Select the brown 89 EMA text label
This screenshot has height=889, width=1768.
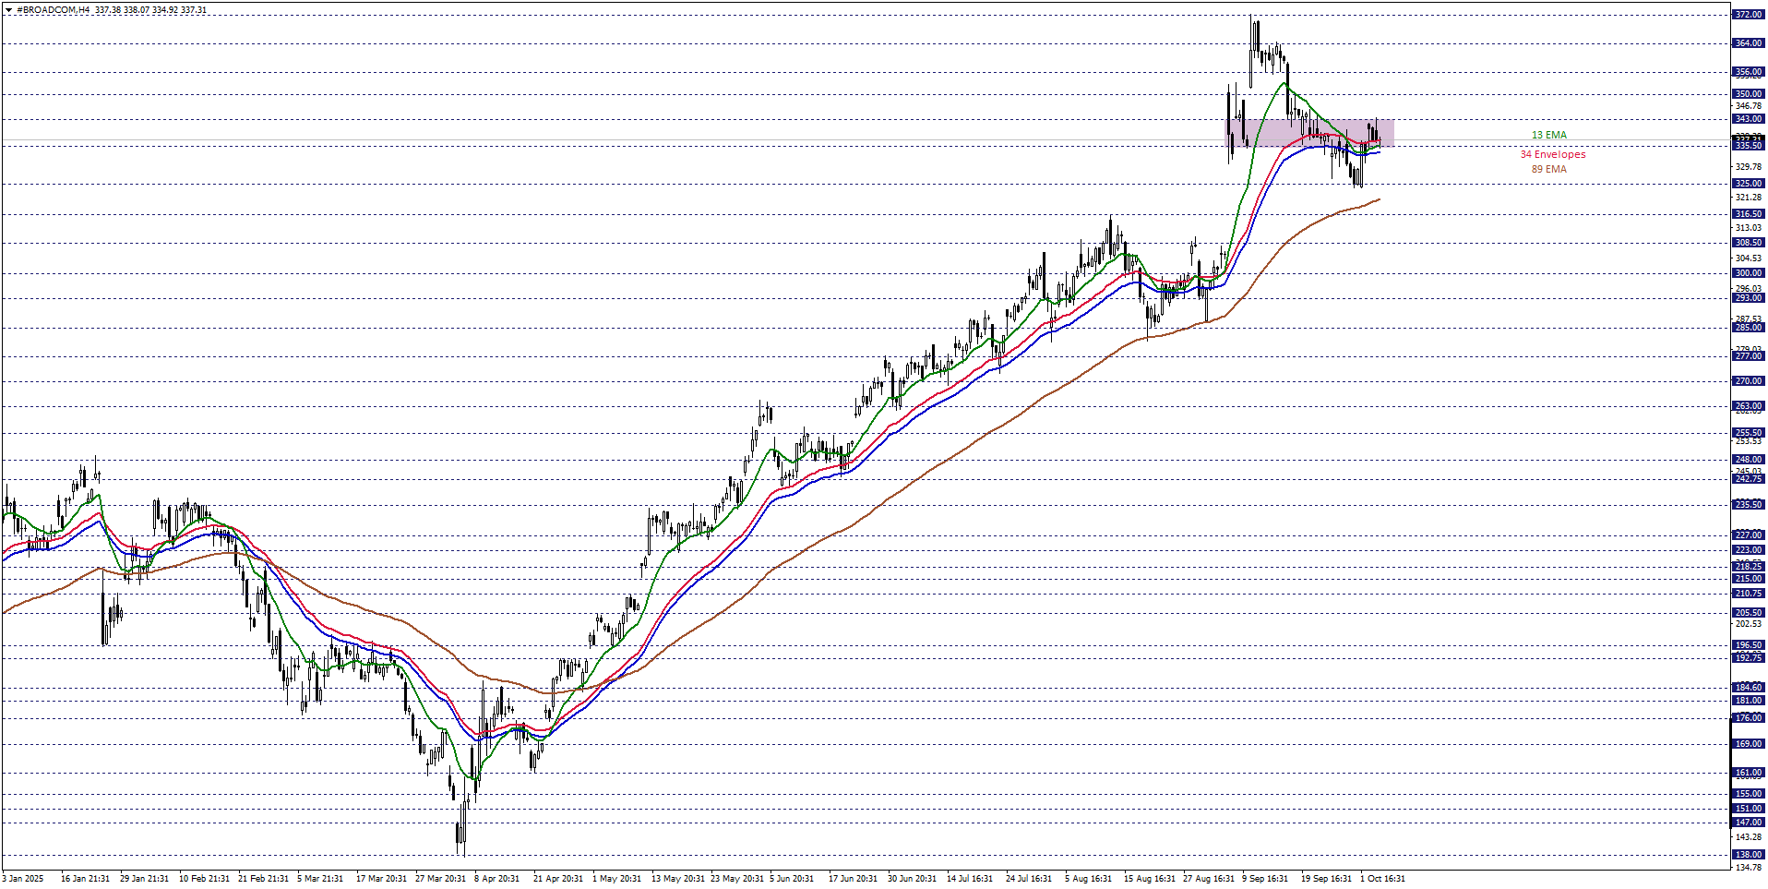[x=1548, y=169]
